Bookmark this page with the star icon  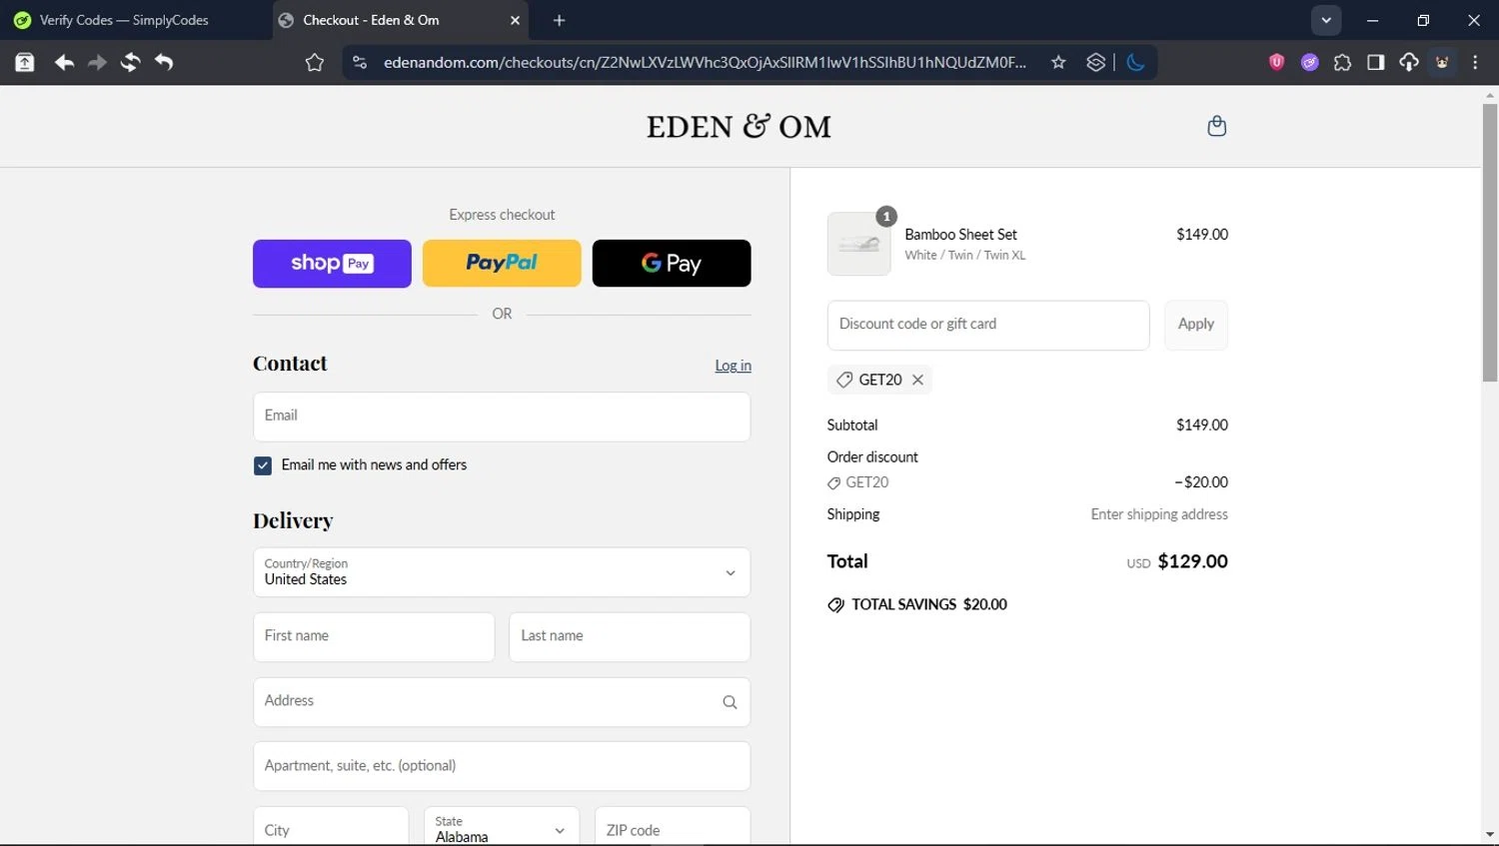point(1058,62)
